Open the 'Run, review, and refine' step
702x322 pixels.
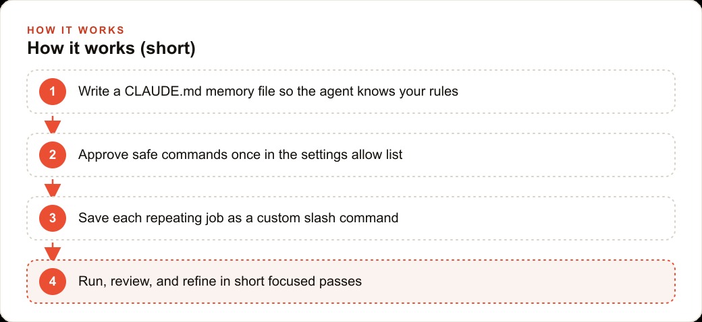click(351, 282)
